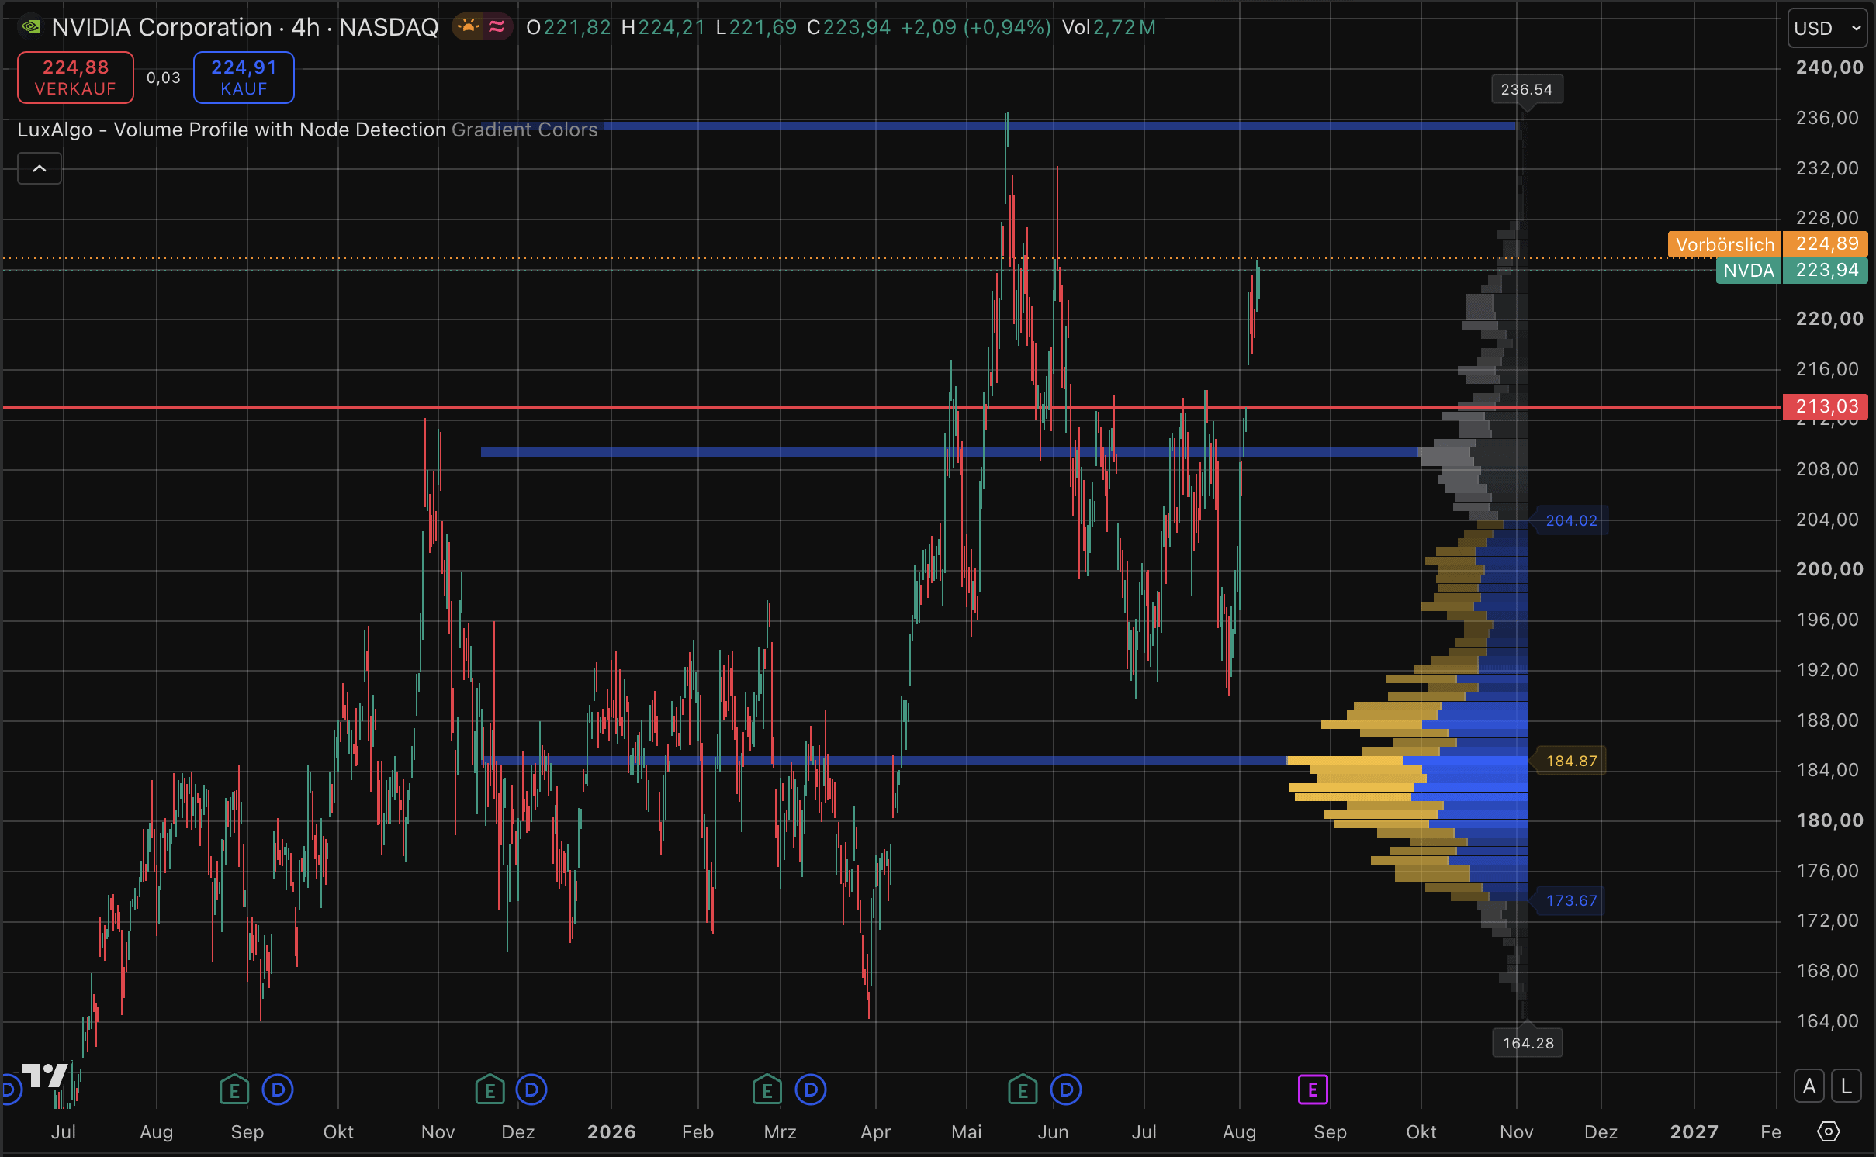
Task: Toggle auto scale with the A button
Action: coord(1809,1086)
